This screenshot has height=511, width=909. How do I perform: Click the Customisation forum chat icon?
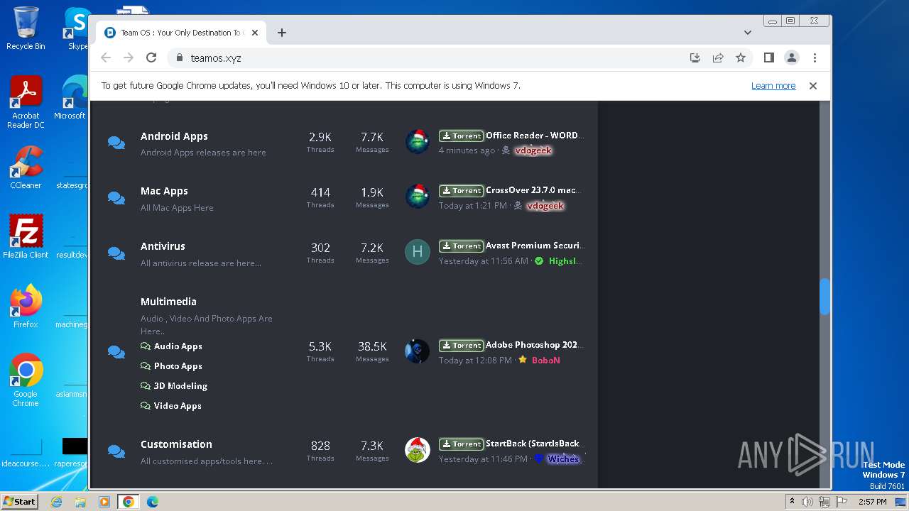(x=116, y=451)
